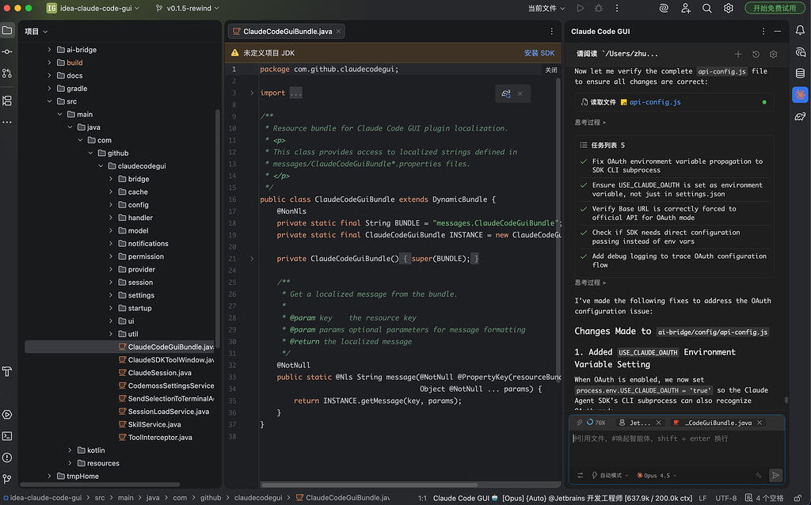
Task: Close the inline AI widget in editor
Action: [x=520, y=93]
